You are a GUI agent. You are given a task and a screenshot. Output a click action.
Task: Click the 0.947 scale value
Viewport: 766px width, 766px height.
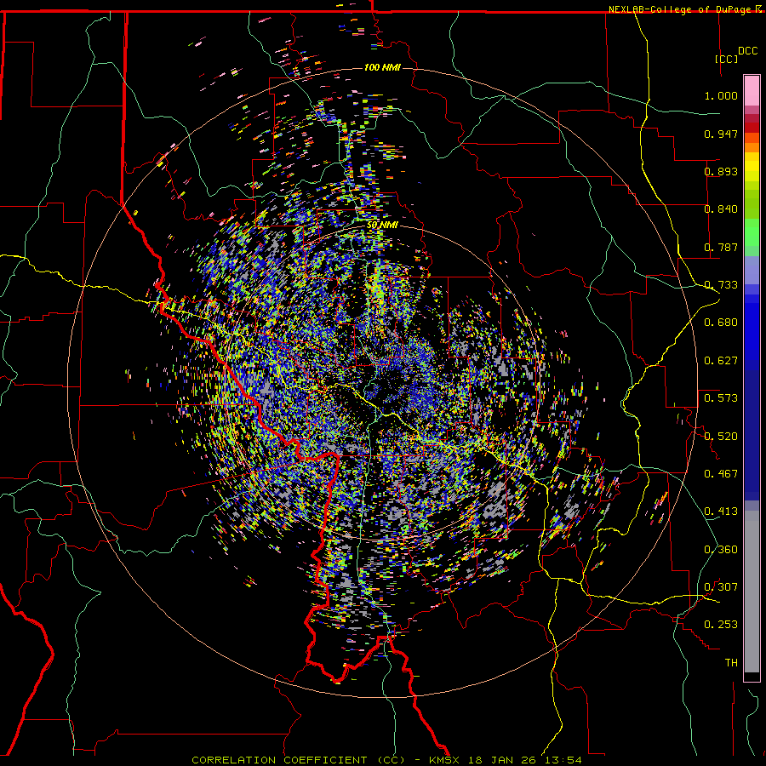[721, 134]
